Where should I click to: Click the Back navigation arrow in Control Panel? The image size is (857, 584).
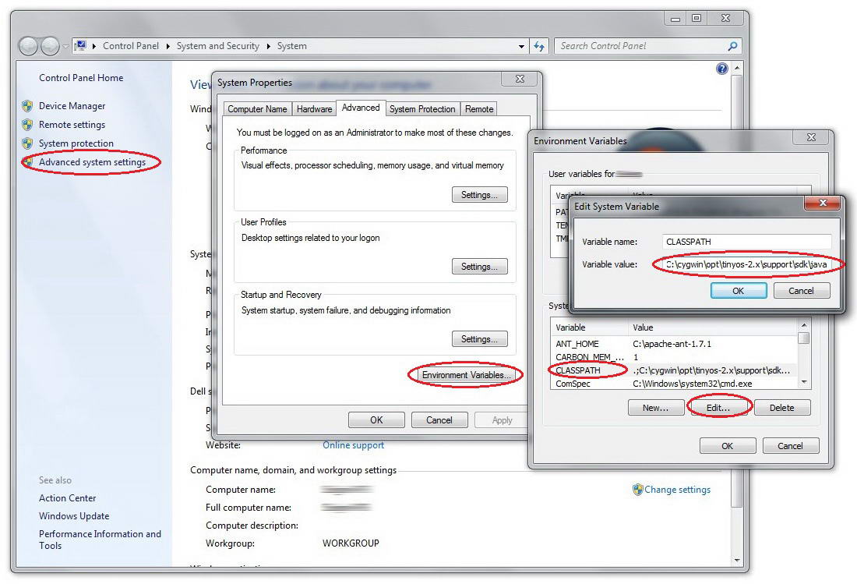[x=28, y=47]
